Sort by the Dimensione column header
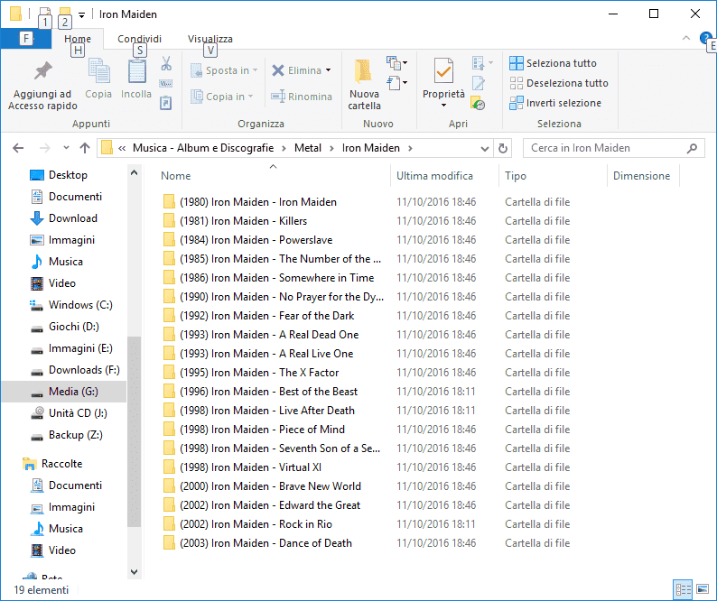The width and height of the screenshot is (717, 601). [x=641, y=176]
